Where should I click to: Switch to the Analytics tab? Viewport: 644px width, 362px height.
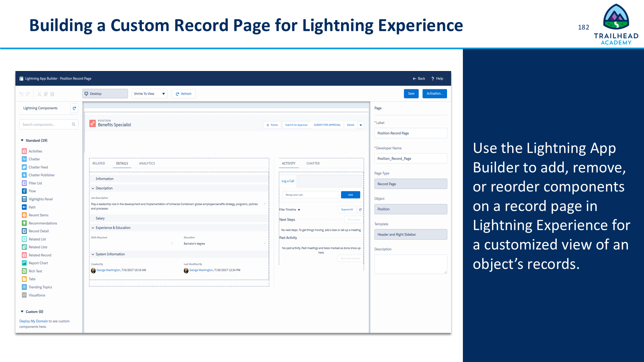147,164
